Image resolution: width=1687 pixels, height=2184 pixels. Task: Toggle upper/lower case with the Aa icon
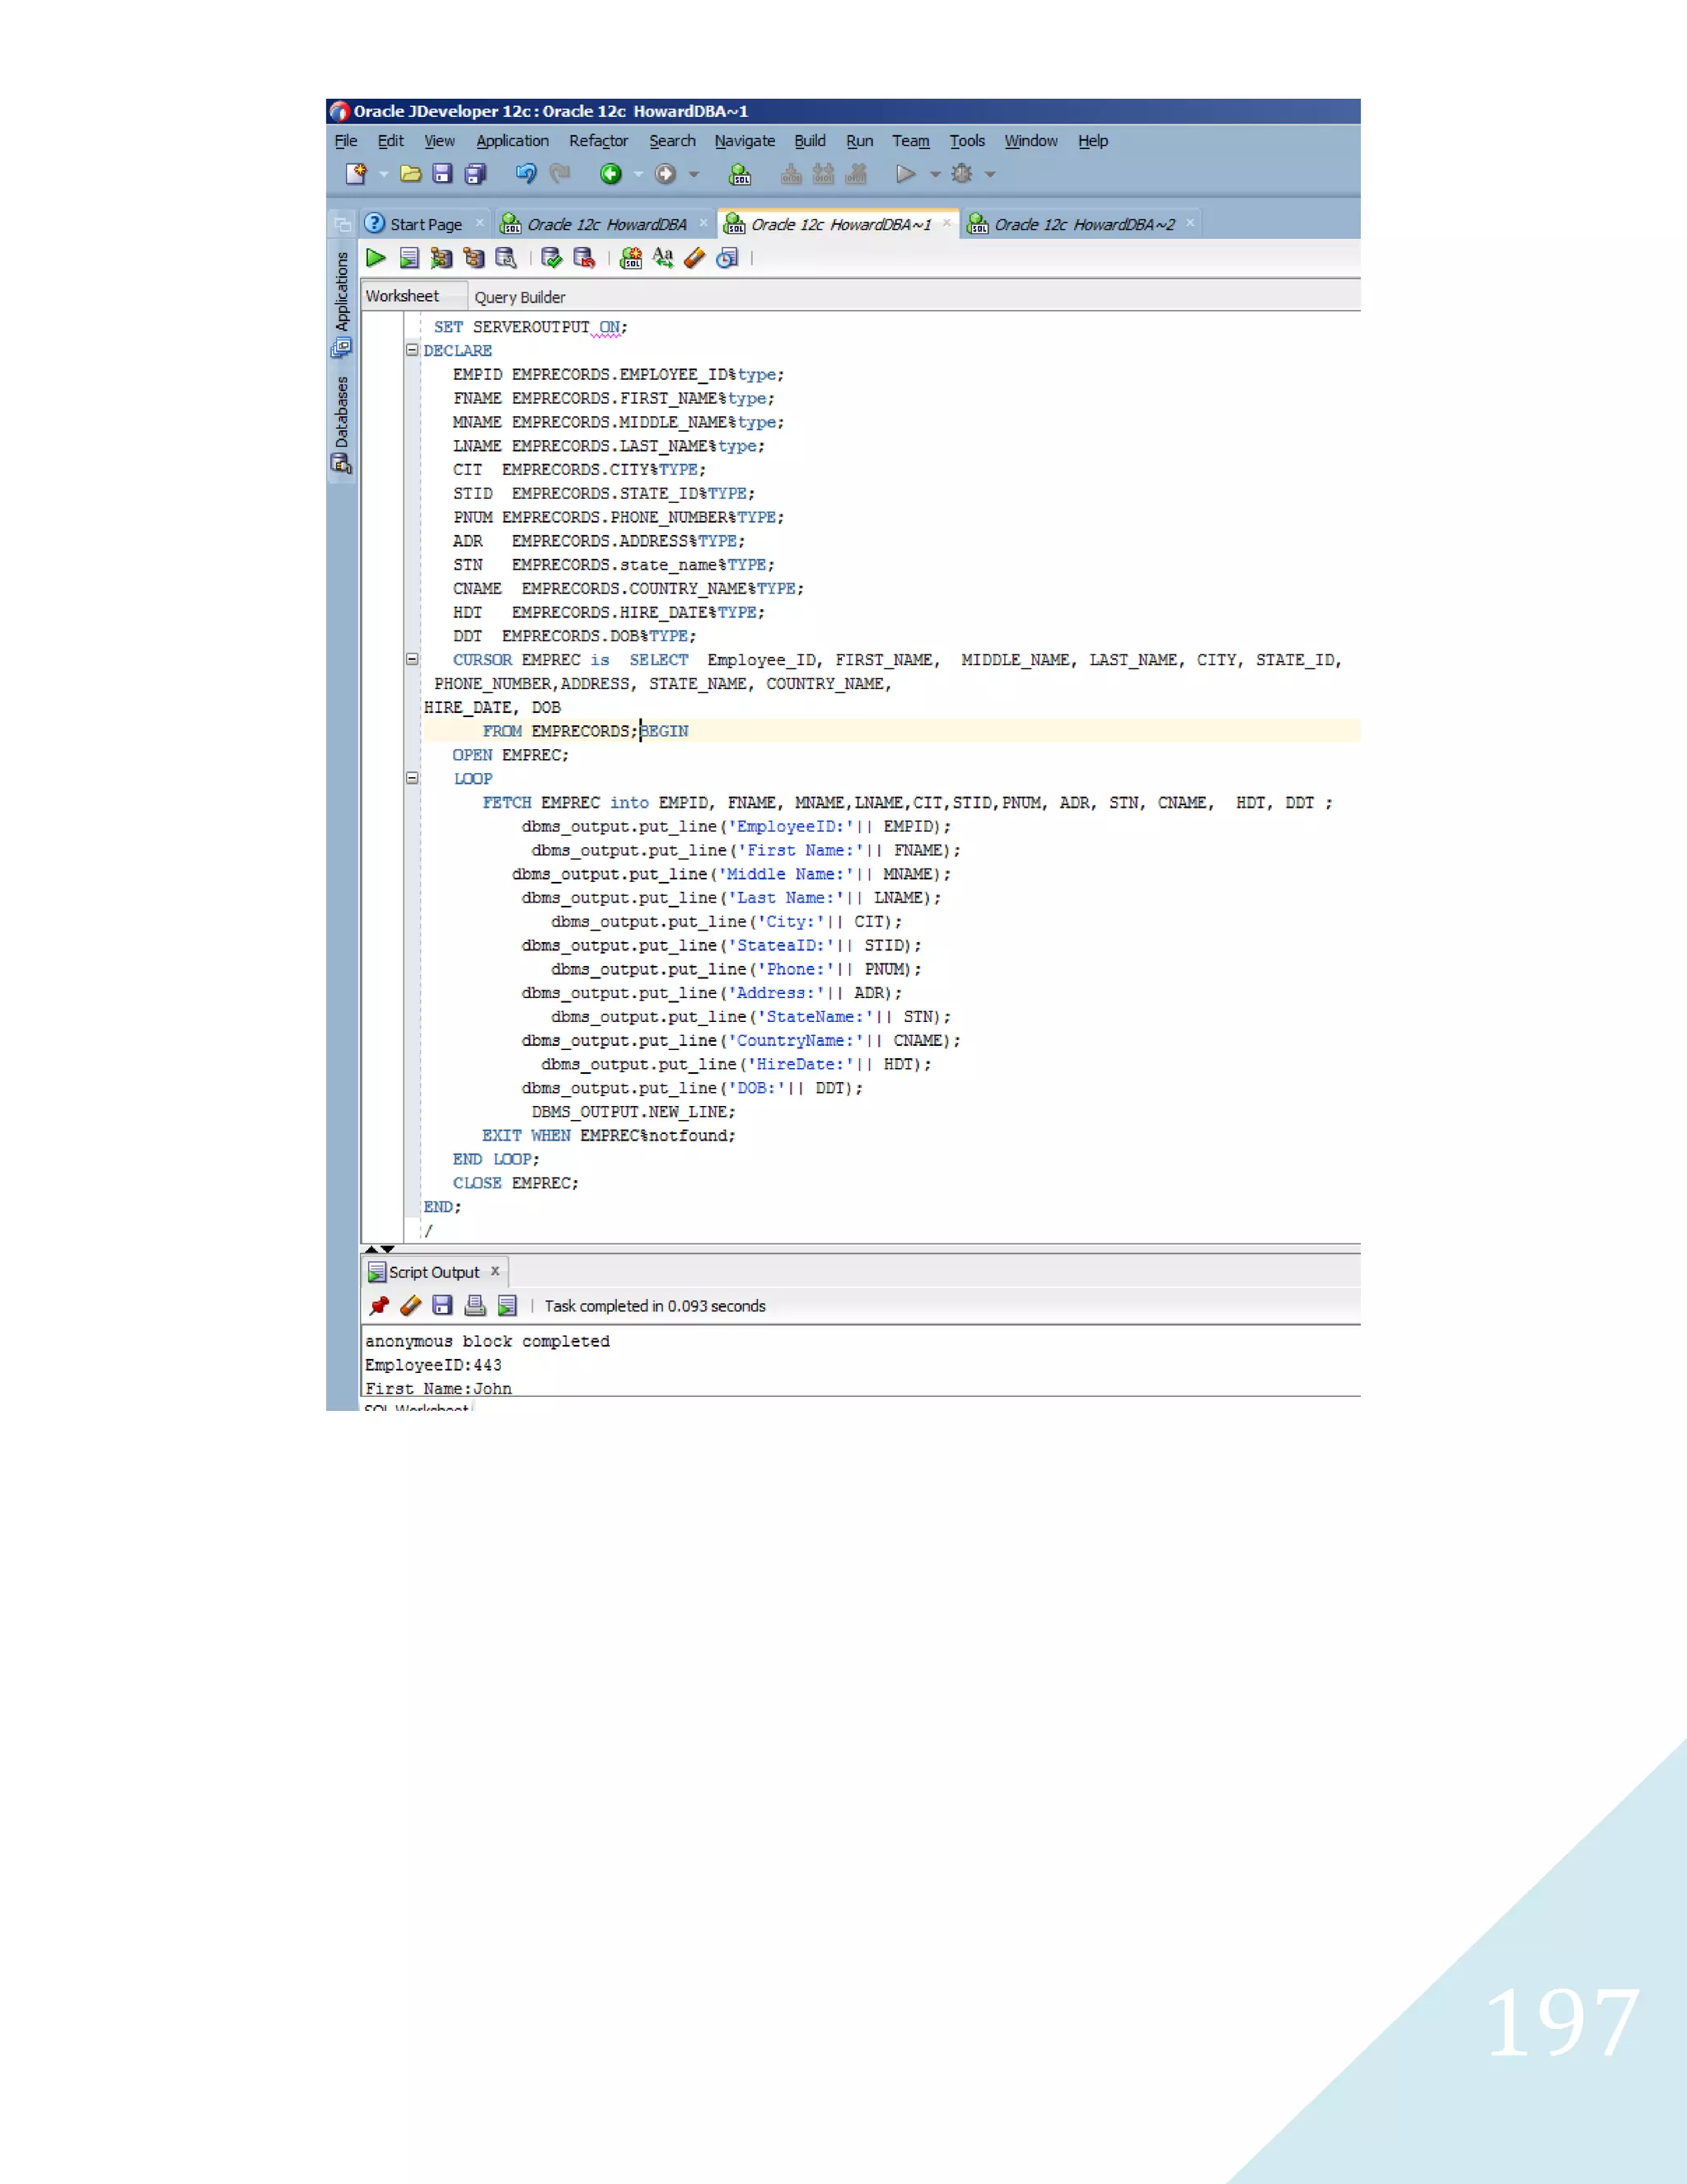(x=662, y=258)
